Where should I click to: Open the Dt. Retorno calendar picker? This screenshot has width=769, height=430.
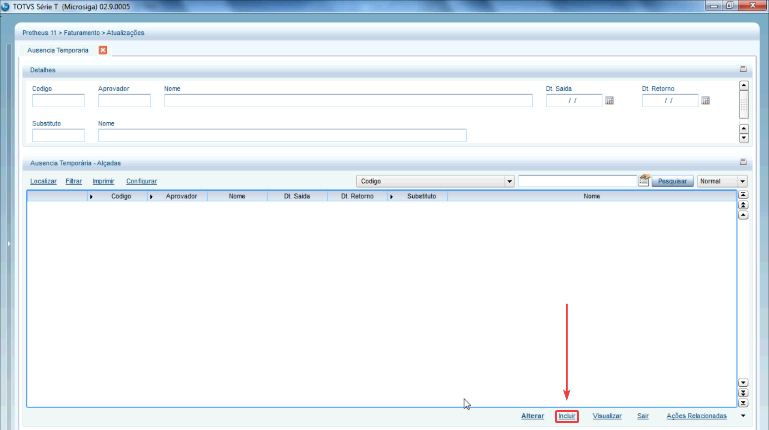pyautogui.click(x=705, y=100)
